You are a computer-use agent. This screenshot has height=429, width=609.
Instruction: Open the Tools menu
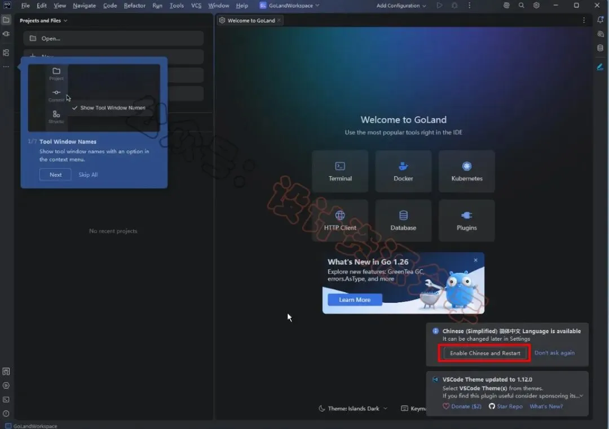click(176, 6)
